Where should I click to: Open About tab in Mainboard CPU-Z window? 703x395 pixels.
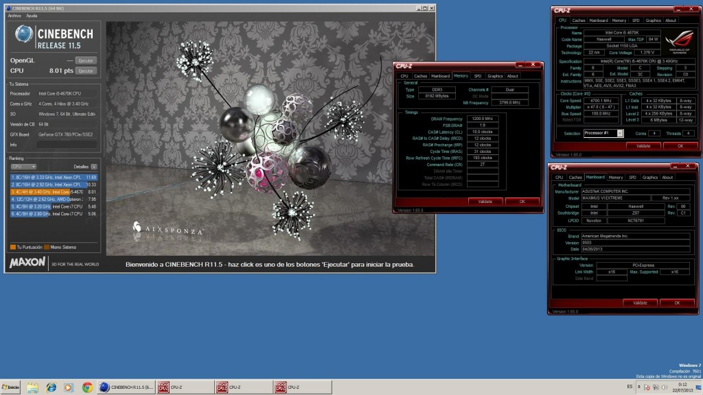[667, 178]
